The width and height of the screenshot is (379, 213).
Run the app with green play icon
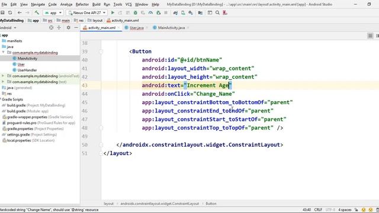pos(113,12)
